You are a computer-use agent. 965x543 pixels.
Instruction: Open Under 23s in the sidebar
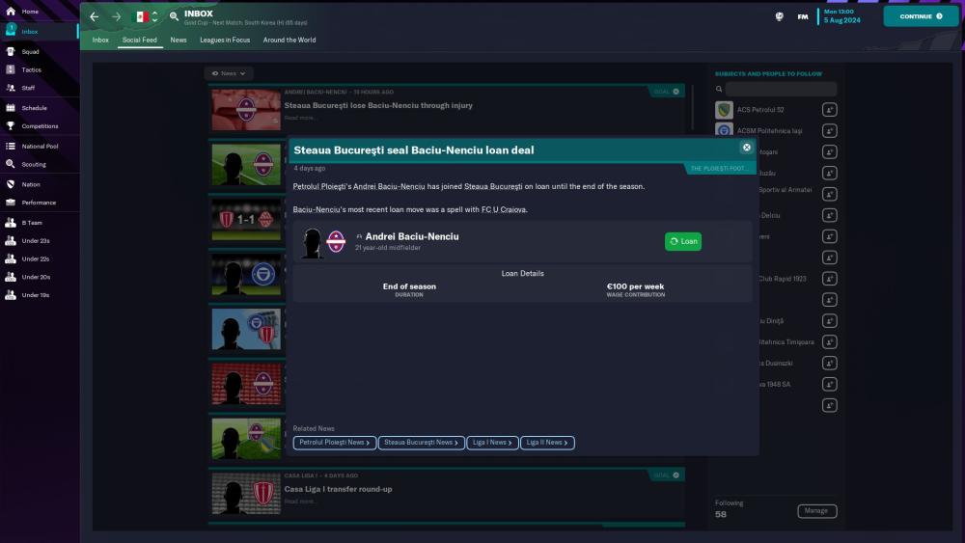(35, 240)
